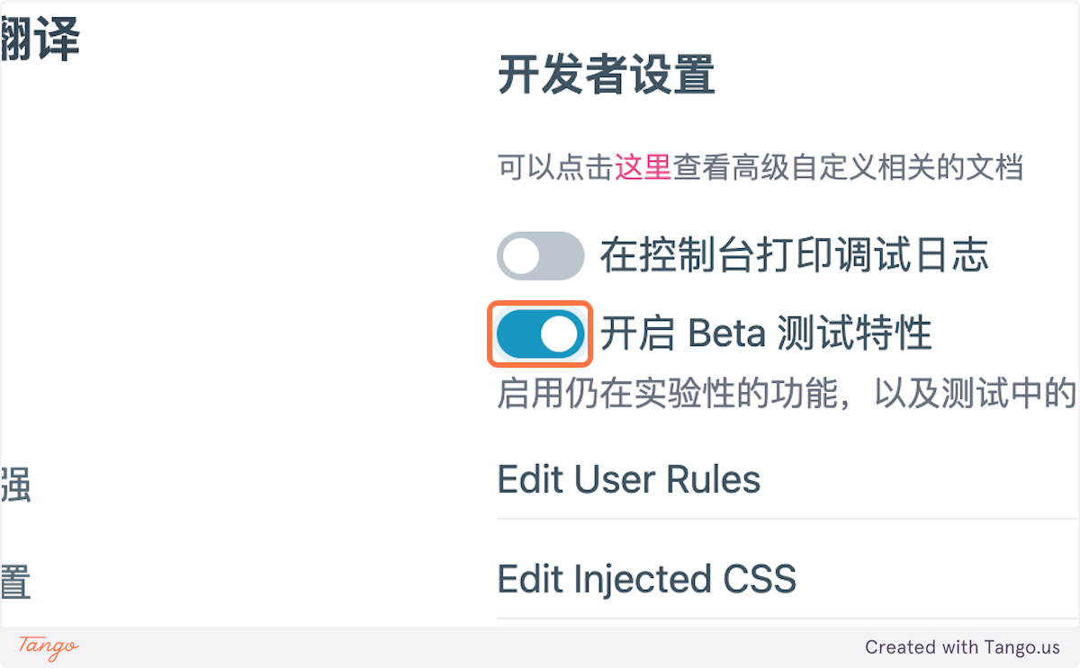This screenshot has width=1080, height=668.
Task: Click the 在控制台打印调试日志 label text
Action: click(795, 256)
